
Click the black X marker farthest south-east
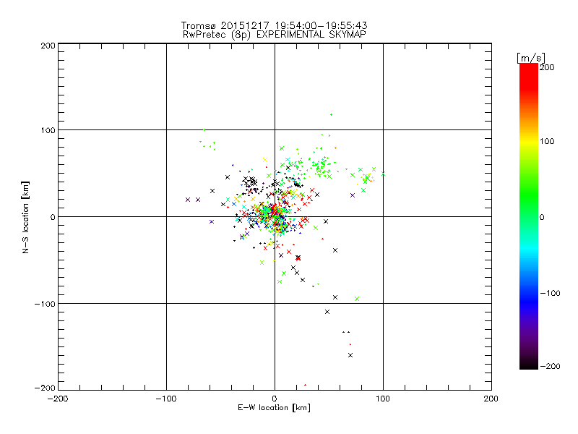[x=350, y=355]
